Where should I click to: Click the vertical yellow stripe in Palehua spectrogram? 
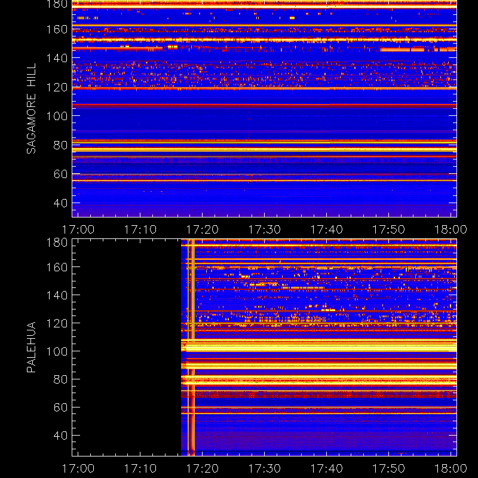point(192,347)
